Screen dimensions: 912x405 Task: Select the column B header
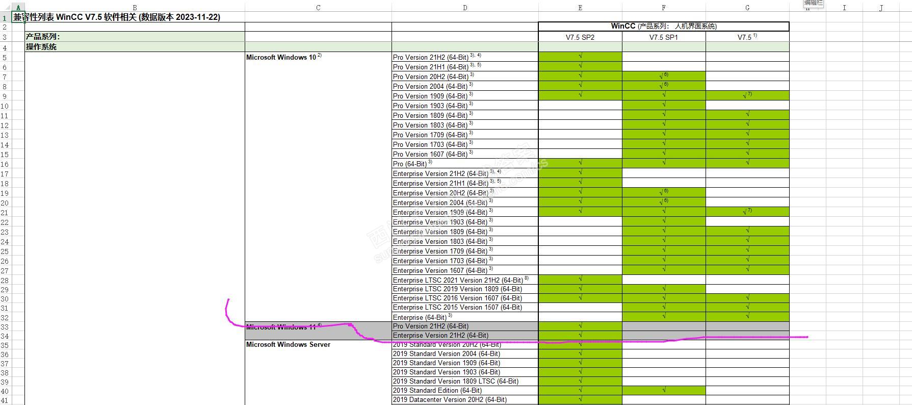(135, 8)
